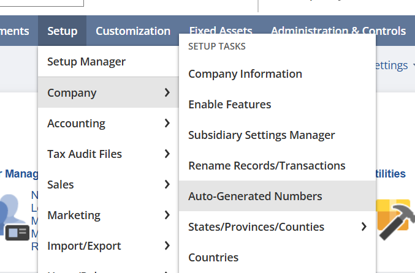Click Rename Records/Transactions
This screenshot has height=273, width=415.
267,166
